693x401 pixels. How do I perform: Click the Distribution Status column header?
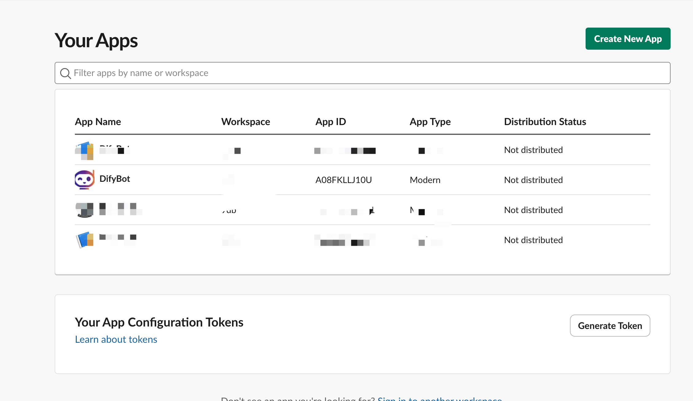coord(545,122)
